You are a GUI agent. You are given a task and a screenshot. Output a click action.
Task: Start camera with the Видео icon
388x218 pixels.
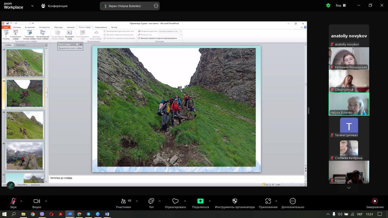37,201
